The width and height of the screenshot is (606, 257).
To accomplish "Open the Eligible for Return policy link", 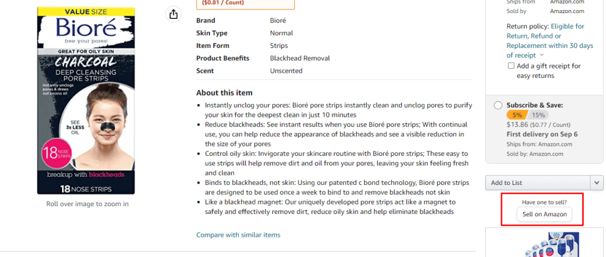I will tap(550, 41).
